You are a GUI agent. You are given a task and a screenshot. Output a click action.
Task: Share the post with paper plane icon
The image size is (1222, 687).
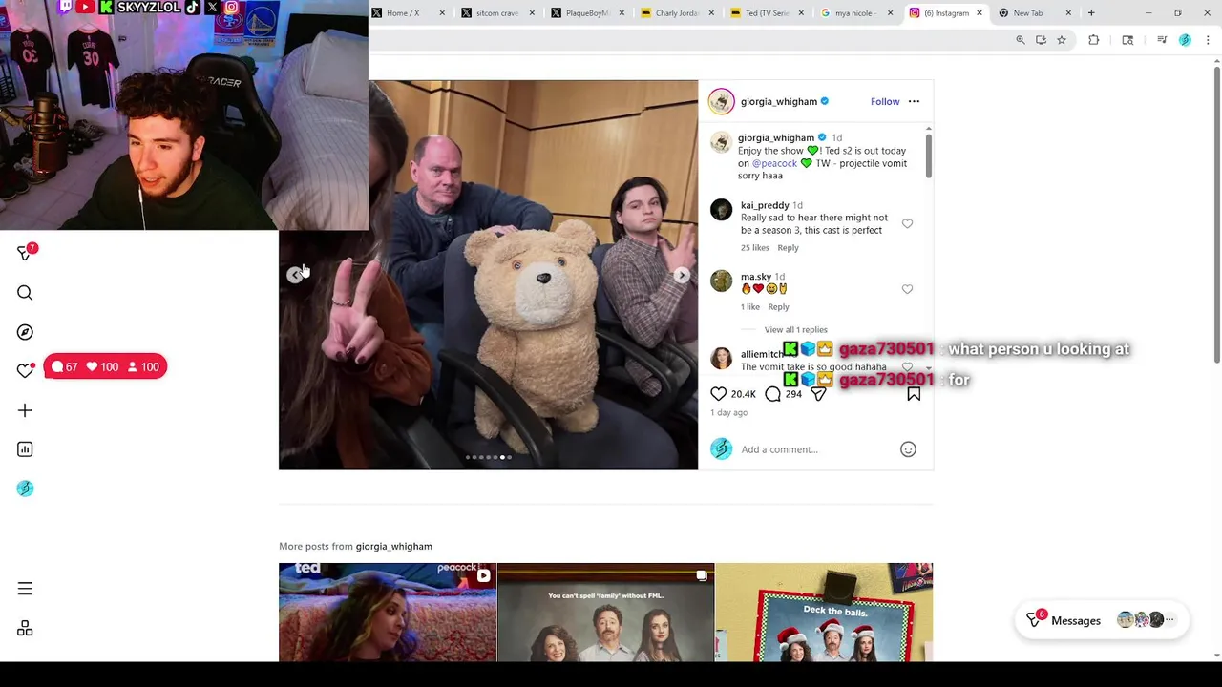(819, 393)
